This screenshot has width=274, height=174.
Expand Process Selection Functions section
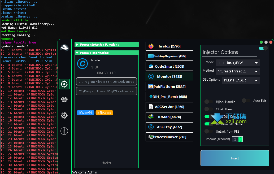[x=107, y=45]
